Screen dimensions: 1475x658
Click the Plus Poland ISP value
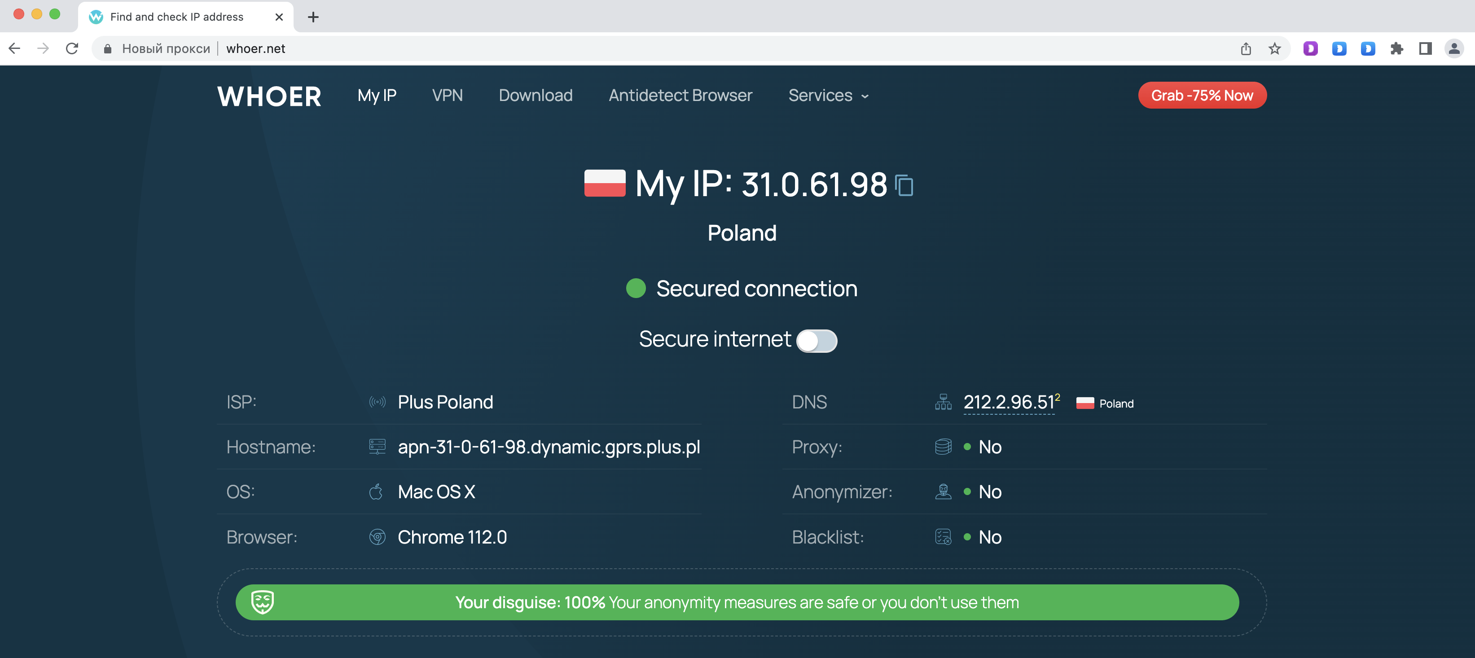445,402
